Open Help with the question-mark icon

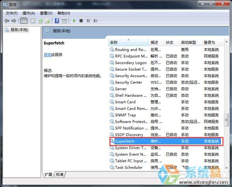[57, 21]
